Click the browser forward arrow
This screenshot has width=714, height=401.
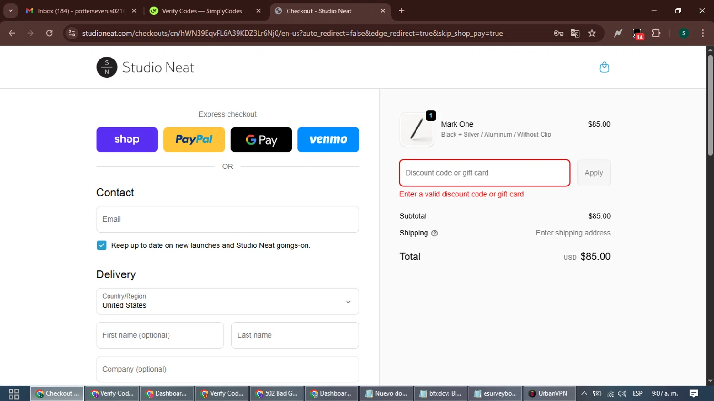[30, 33]
